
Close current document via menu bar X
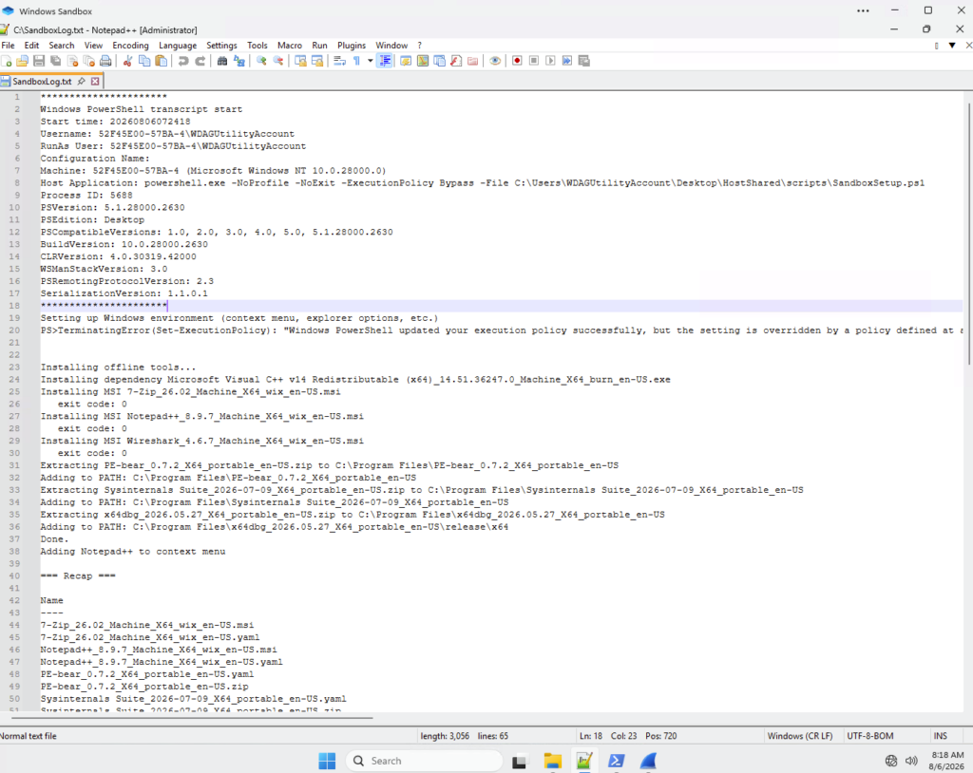(x=968, y=46)
